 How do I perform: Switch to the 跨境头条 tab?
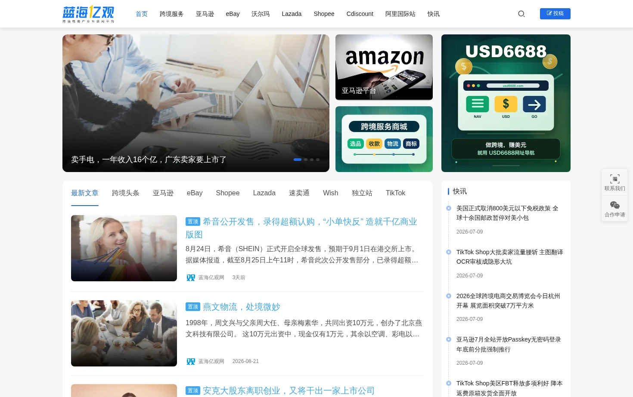pos(126,193)
